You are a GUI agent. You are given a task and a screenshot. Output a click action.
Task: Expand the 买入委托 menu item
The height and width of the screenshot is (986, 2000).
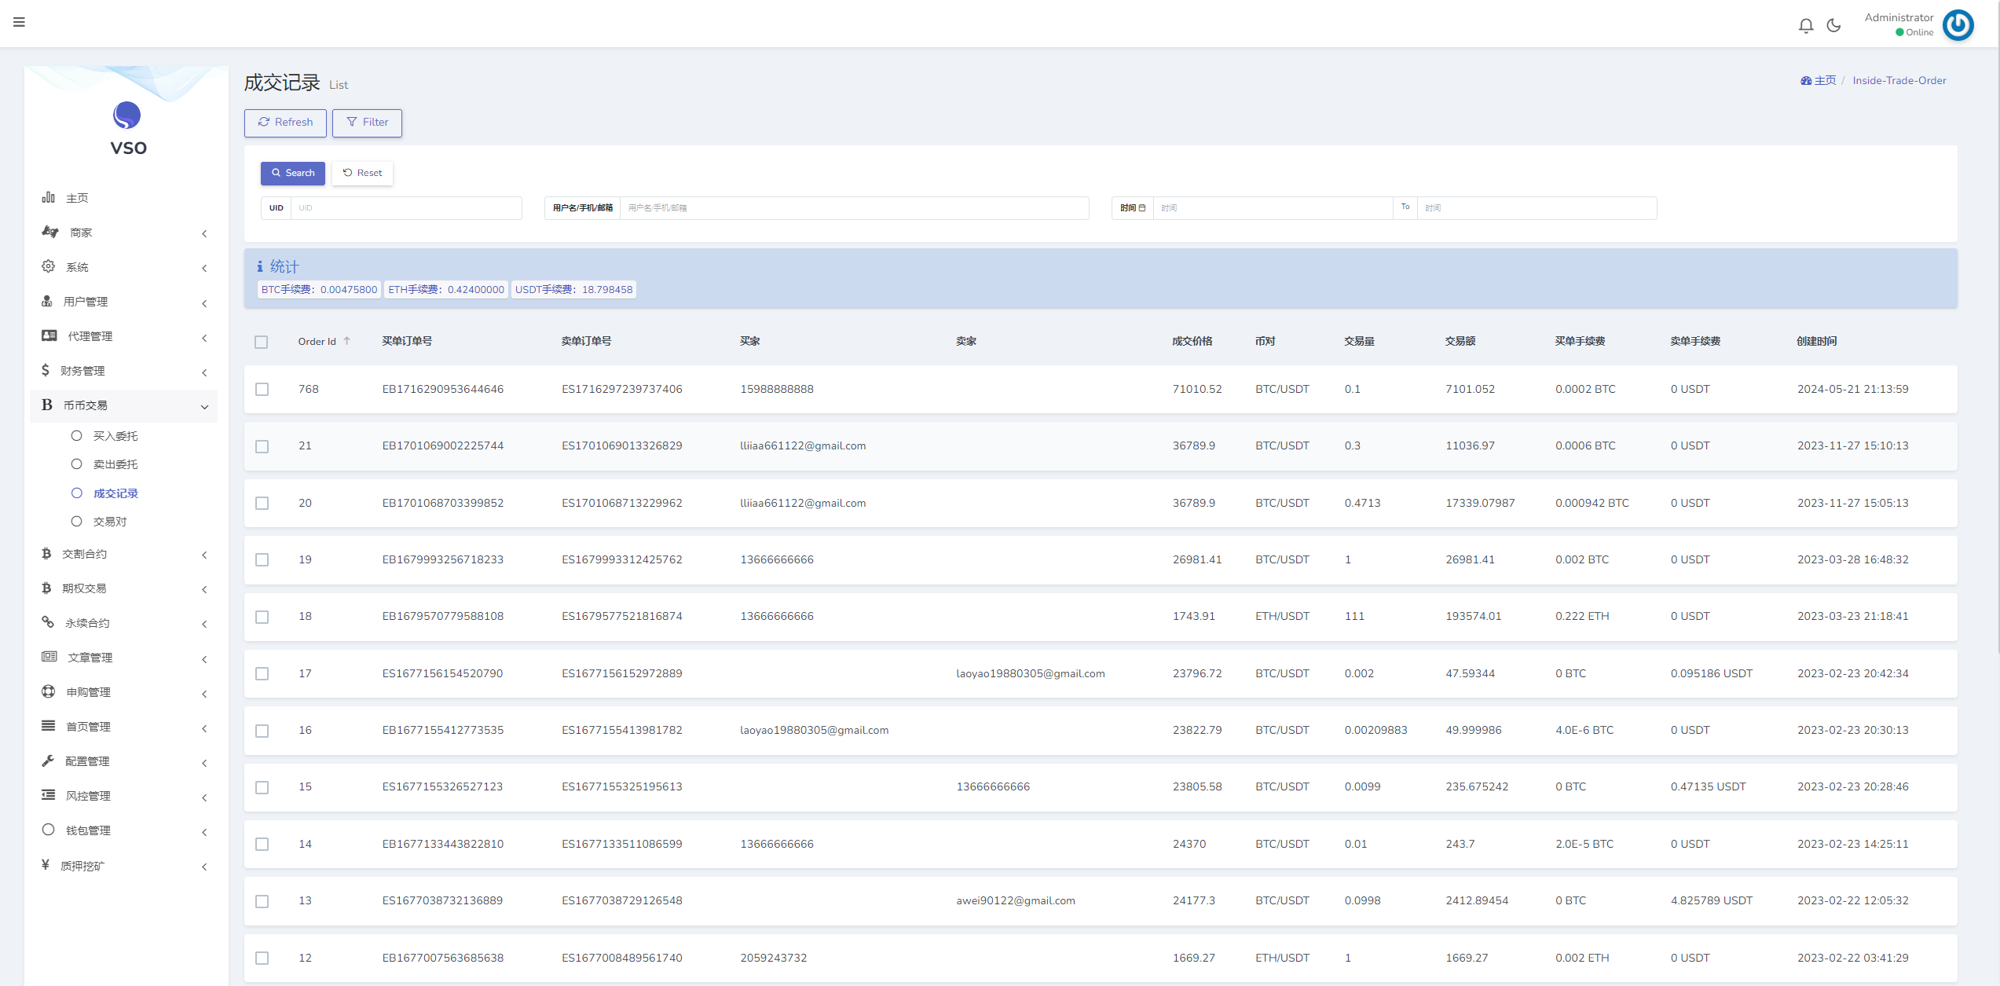point(116,435)
